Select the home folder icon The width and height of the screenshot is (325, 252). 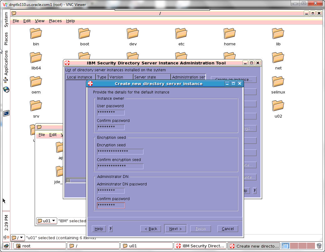[x=230, y=33]
